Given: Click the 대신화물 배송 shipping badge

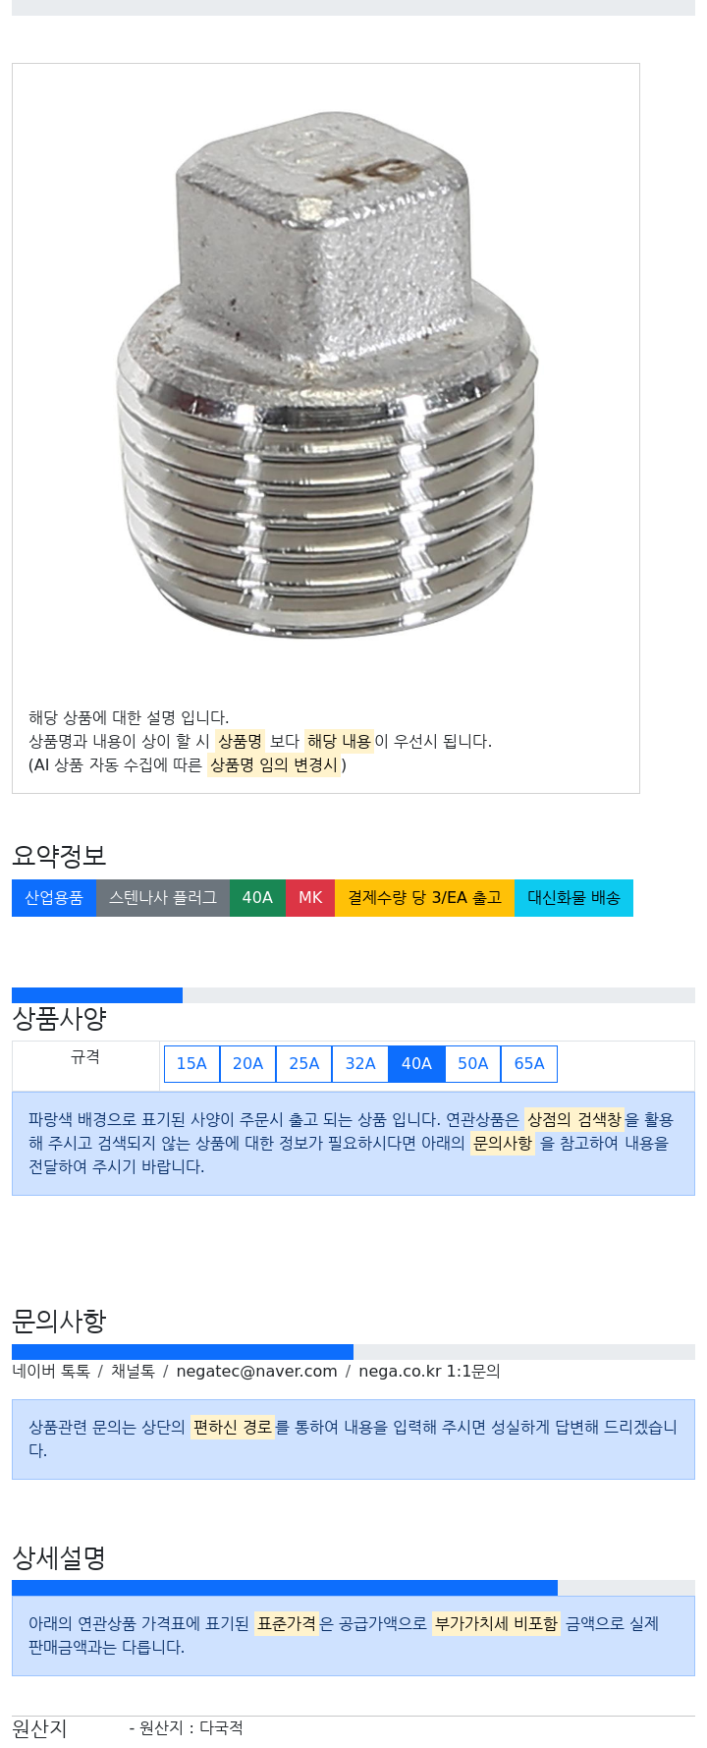Looking at the screenshot, I should (x=573, y=898).
